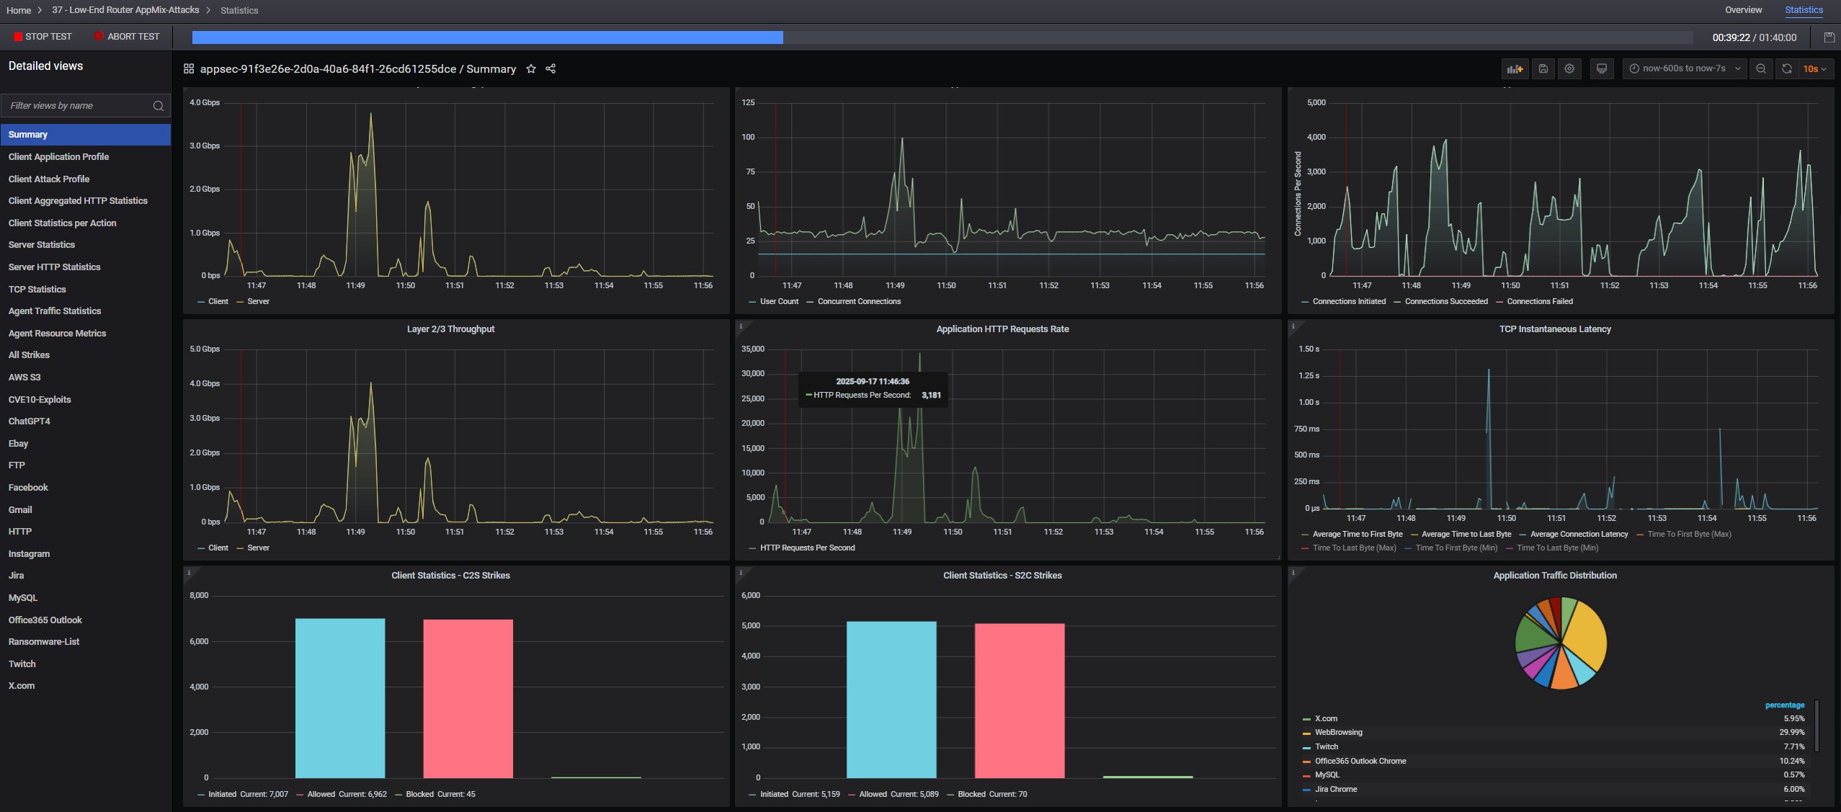Toggle Server series in Layer 2/3 Throughput legend
1841x812 pixels.
click(x=257, y=548)
